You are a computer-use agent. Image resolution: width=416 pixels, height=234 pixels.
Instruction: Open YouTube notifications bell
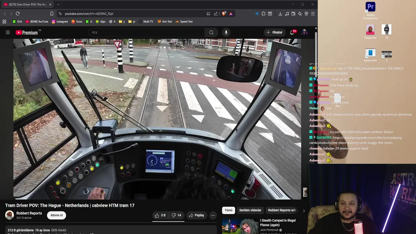[x=292, y=32]
